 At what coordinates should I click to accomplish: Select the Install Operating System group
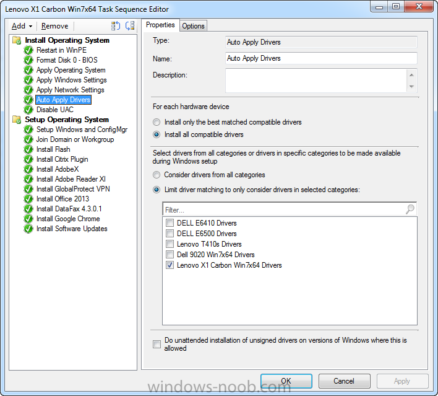(67, 40)
